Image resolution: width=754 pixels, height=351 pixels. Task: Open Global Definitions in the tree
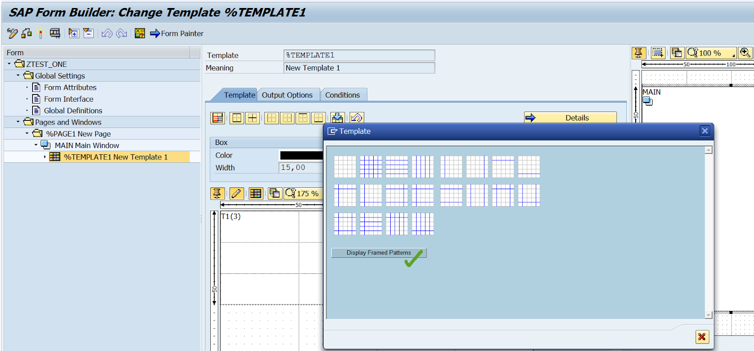pyautogui.click(x=73, y=111)
